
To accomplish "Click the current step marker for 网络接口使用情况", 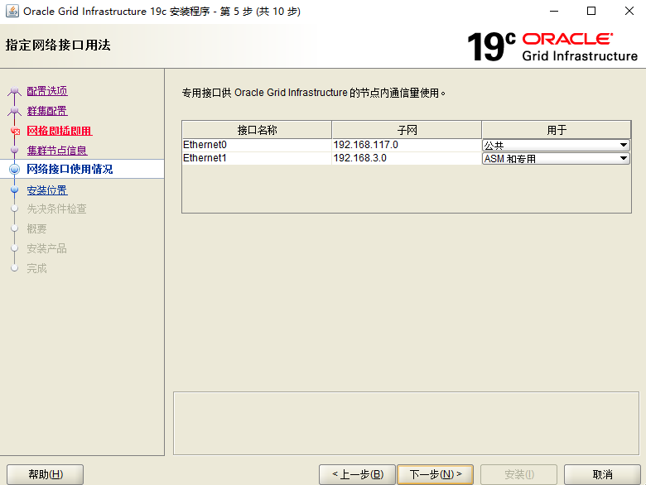I will coord(14,169).
